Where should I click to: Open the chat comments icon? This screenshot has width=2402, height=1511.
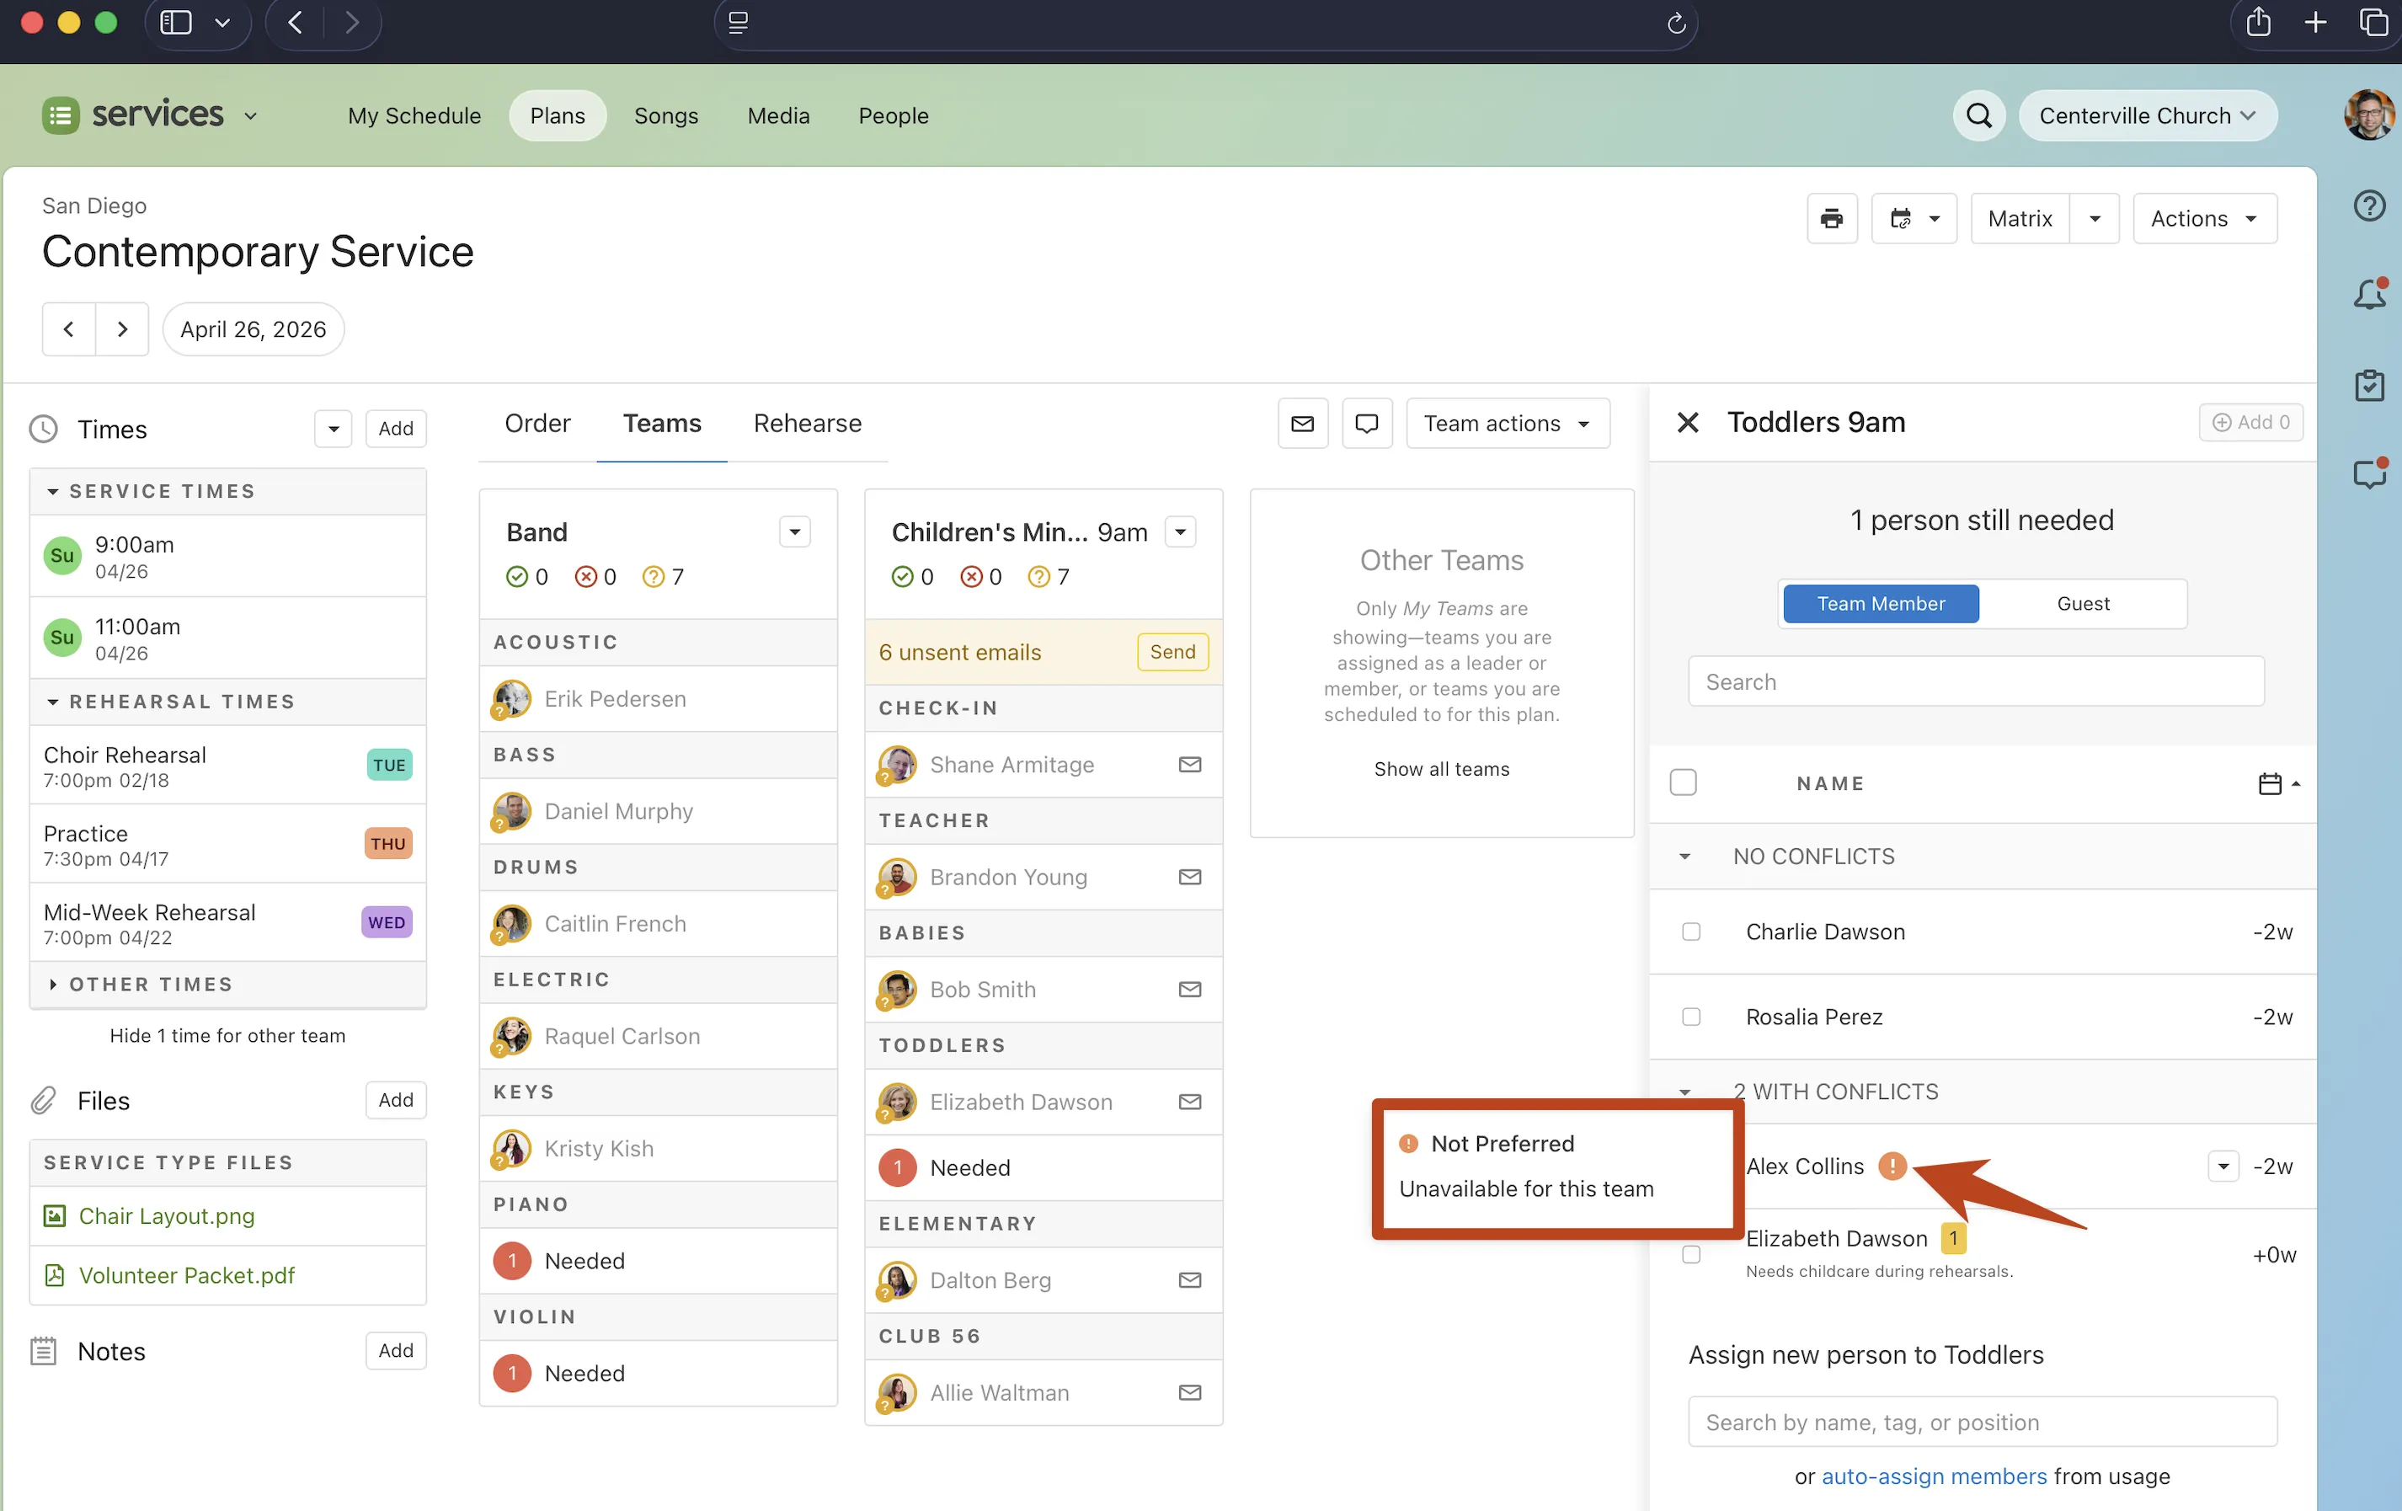pyautogui.click(x=1365, y=423)
